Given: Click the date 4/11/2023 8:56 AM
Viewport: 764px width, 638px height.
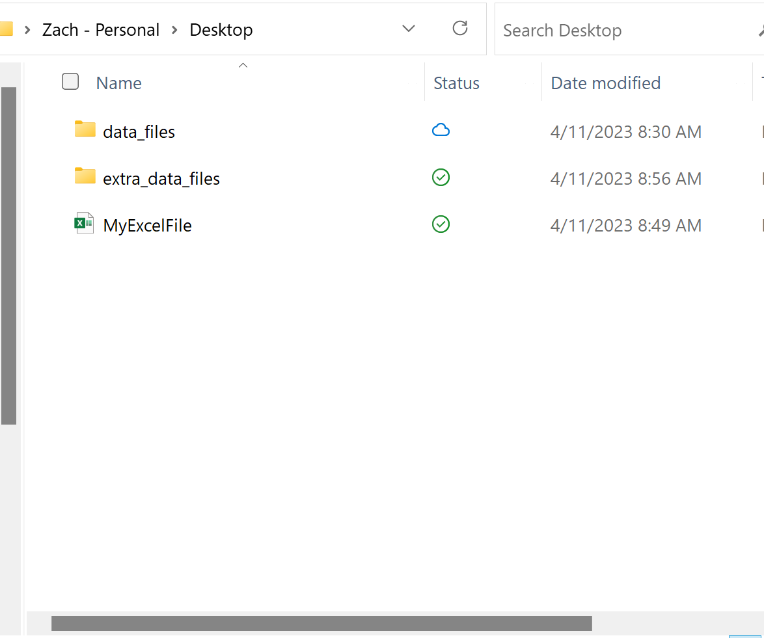Looking at the screenshot, I should pos(625,179).
